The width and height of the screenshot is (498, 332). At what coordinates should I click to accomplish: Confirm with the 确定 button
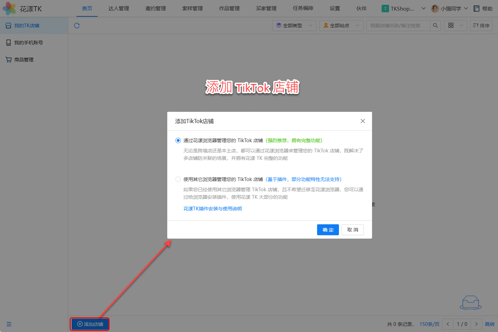pos(328,230)
